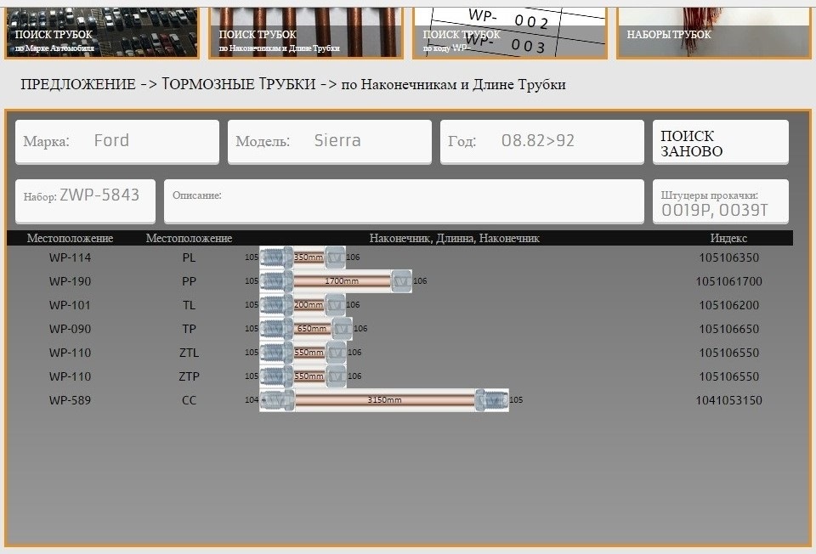Click the right 105 fitting image in CC row

pyautogui.click(x=491, y=400)
